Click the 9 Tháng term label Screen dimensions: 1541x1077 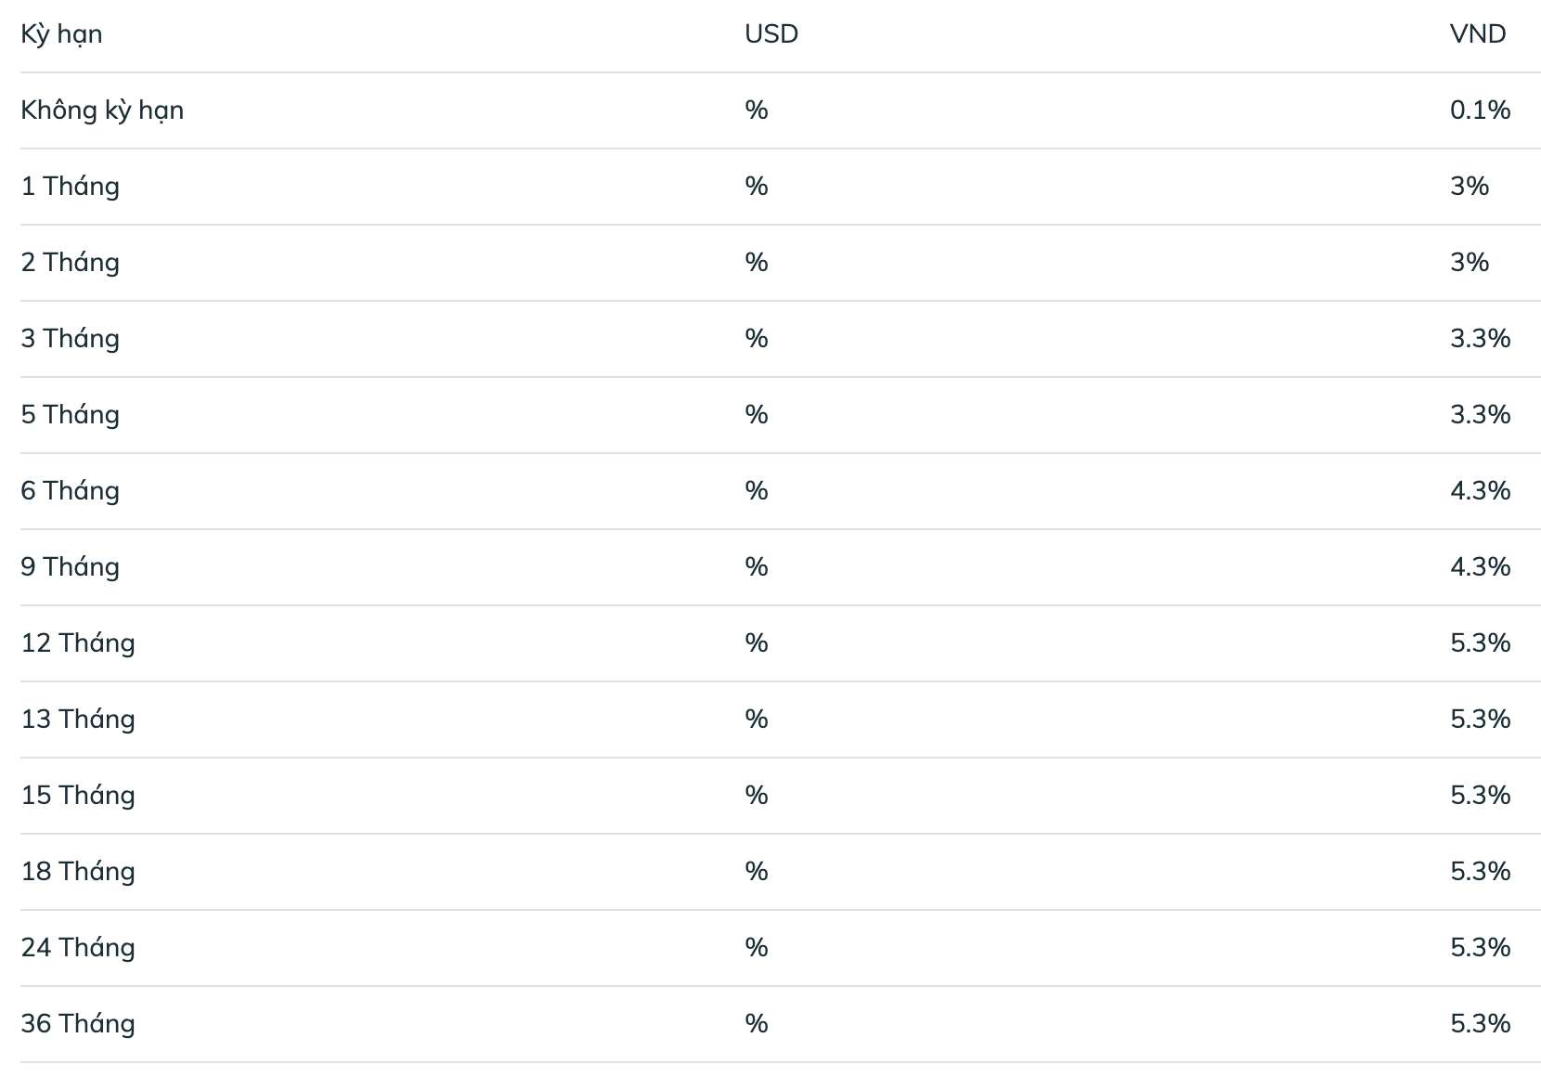click(x=71, y=567)
